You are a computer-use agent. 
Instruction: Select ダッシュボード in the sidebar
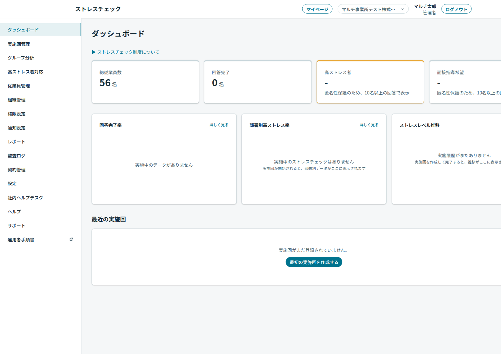tap(40, 30)
